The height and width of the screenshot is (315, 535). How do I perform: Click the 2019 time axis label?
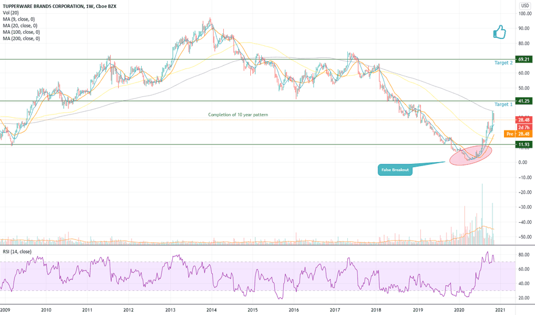(x=418, y=310)
